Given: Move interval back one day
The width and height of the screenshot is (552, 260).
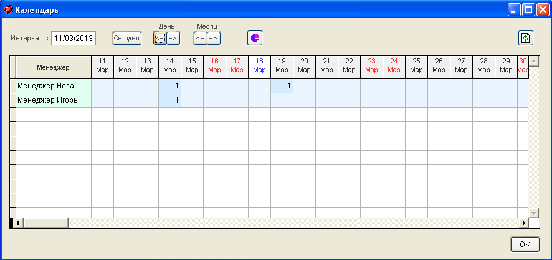Looking at the screenshot, I should [159, 38].
